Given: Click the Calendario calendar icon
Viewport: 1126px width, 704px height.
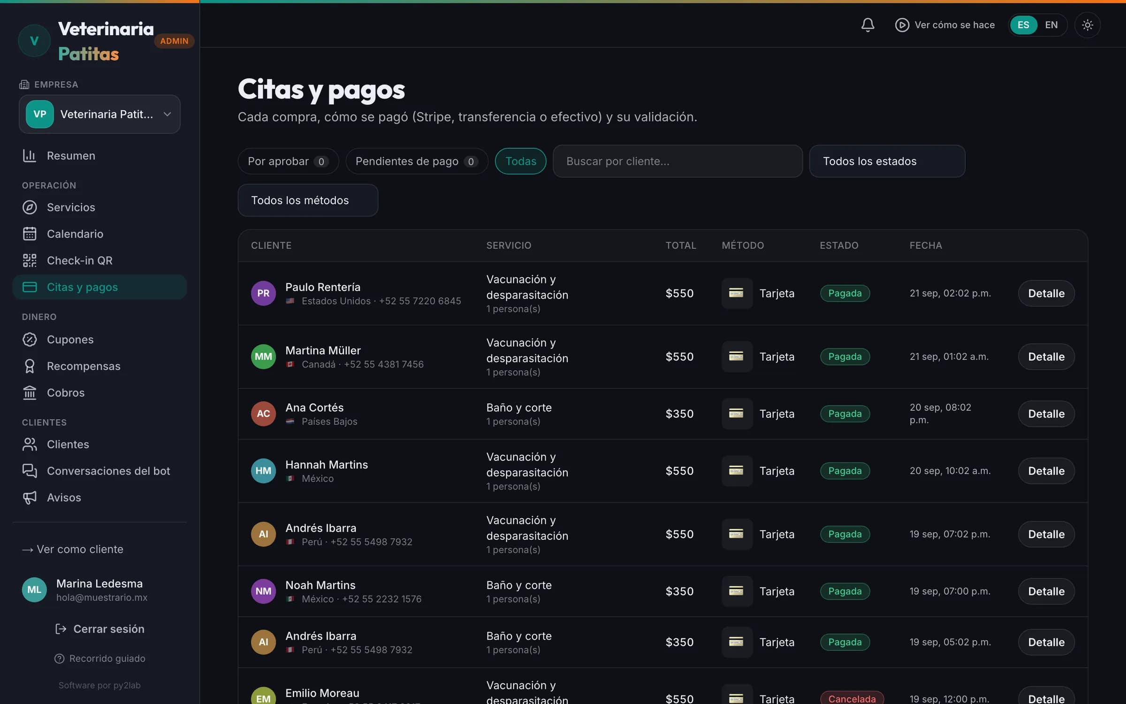Looking at the screenshot, I should coord(30,234).
